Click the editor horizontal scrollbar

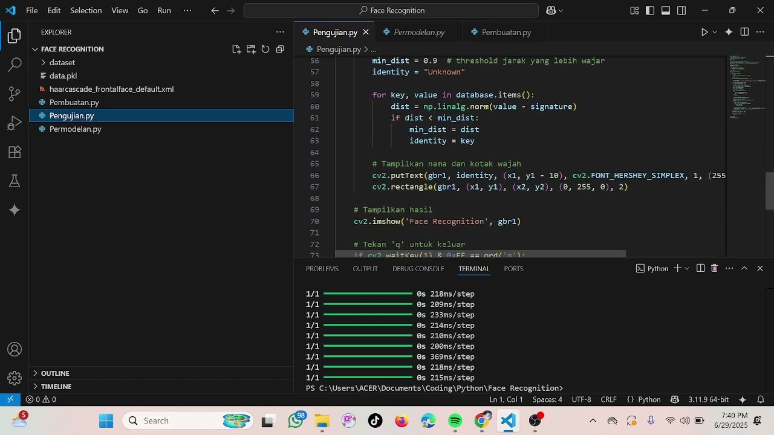tap(481, 255)
